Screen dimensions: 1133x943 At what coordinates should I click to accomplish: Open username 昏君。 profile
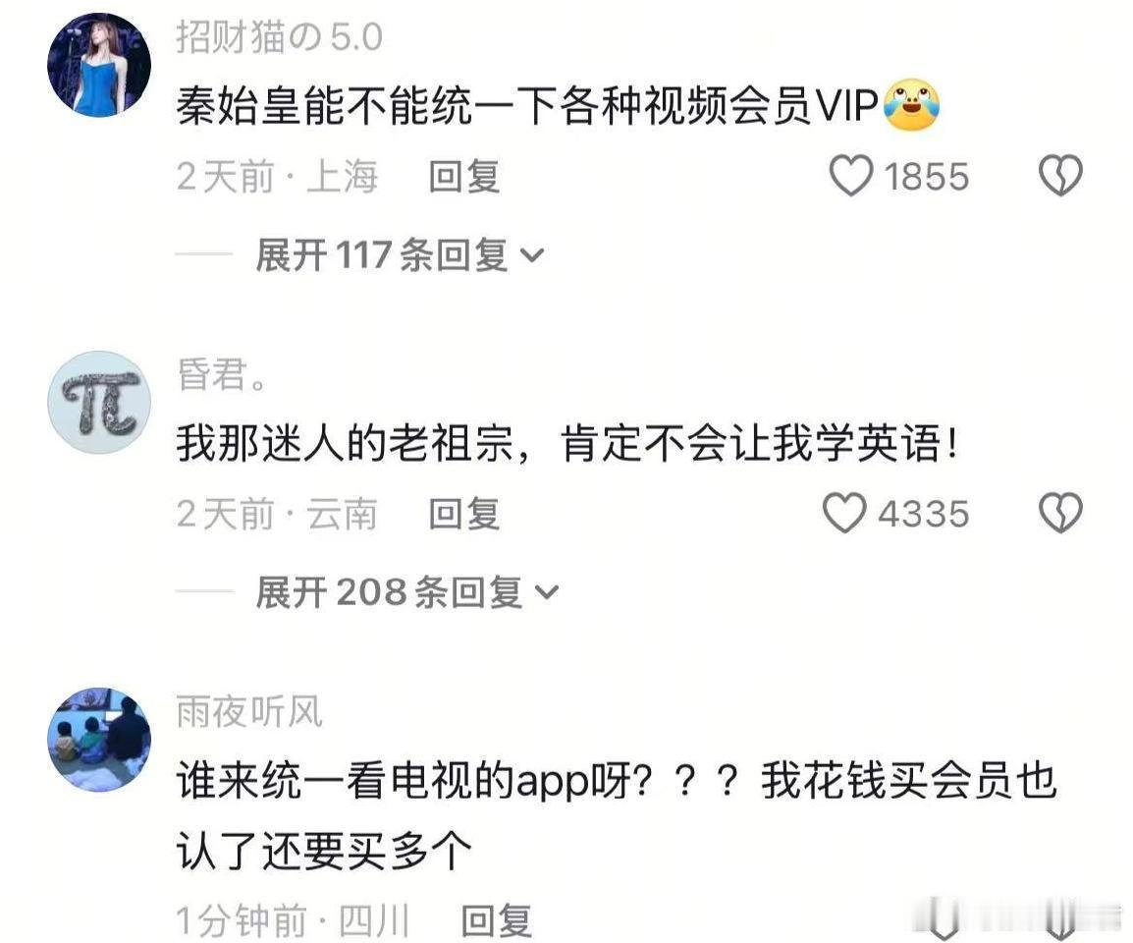pyautogui.click(x=222, y=374)
